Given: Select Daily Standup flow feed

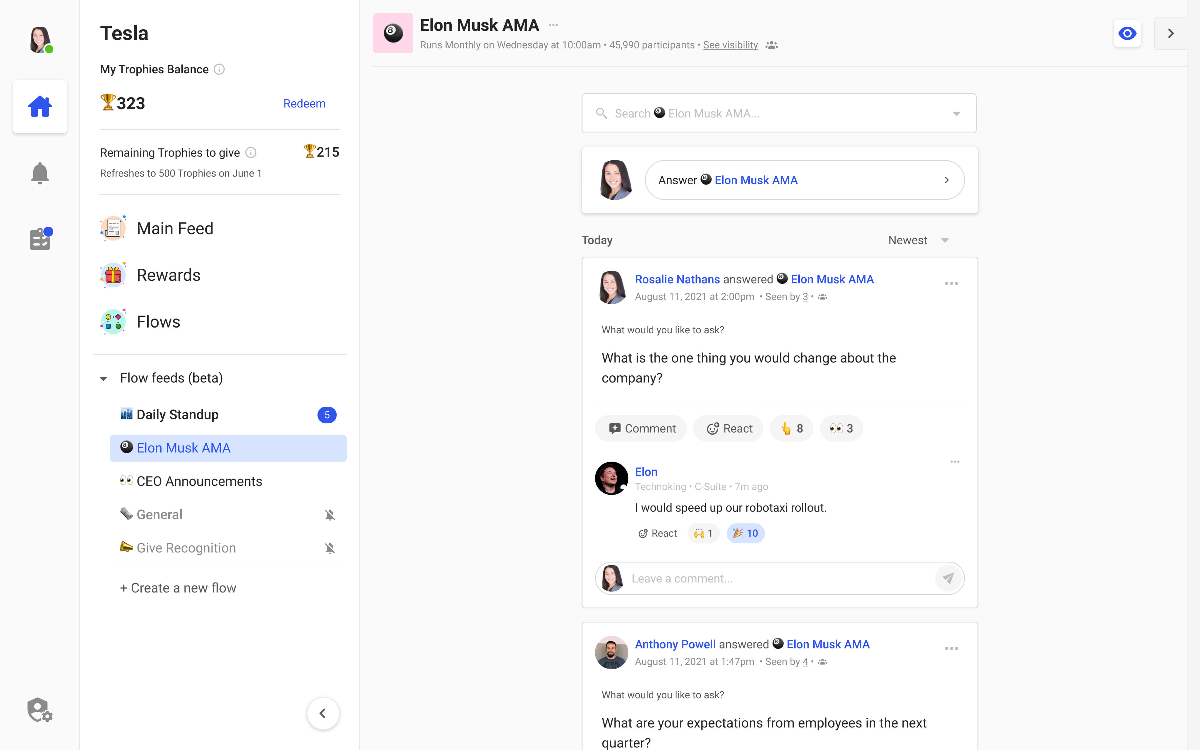Looking at the screenshot, I should [x=228, y=415].
